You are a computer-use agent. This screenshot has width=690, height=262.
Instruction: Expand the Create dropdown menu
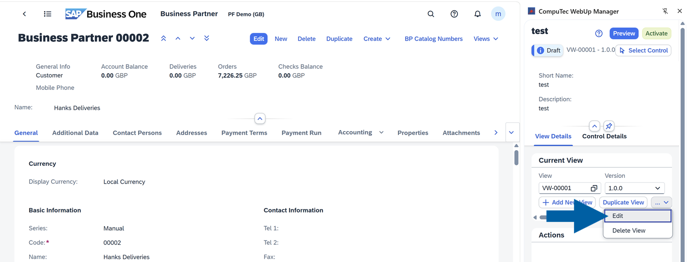pos(377,39)
